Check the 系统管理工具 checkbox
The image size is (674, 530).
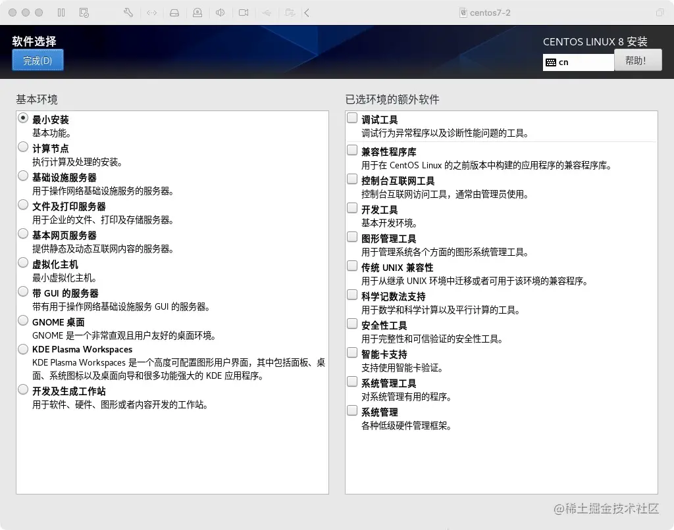[x=352, y=381]
